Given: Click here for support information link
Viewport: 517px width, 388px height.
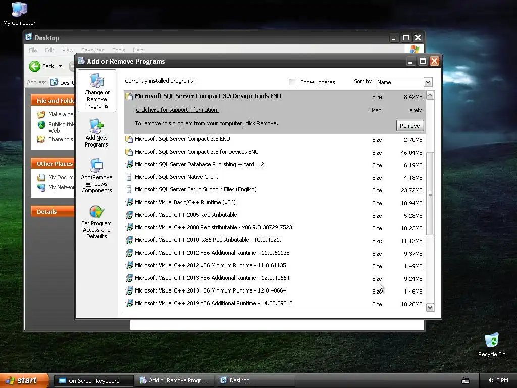Looking at the screenshot, I should 177,110.
